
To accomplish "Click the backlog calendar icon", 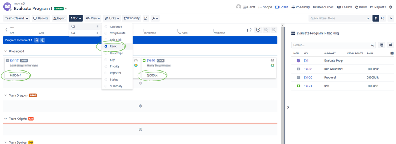I will pos(391,45).
